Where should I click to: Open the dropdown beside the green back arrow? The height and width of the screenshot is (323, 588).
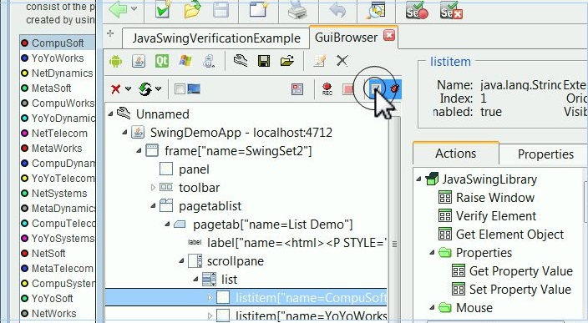click(x=134, y=8)
